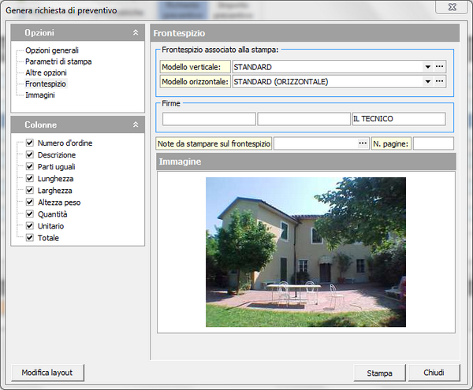
Task: Select Opzioni generali in options tree
Action: coord(52,50)
